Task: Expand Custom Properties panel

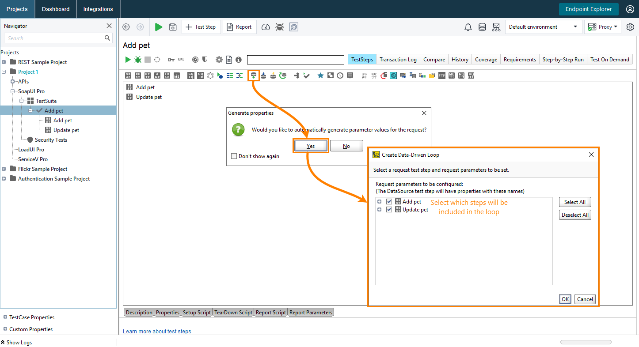Action: [5, 329]
